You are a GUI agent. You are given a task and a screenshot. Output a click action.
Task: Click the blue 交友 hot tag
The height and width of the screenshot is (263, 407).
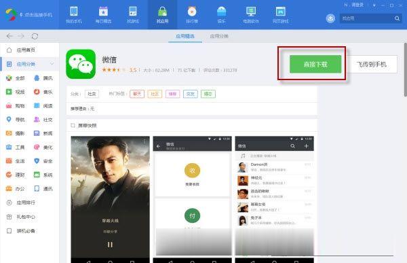[x=190, y=94]
